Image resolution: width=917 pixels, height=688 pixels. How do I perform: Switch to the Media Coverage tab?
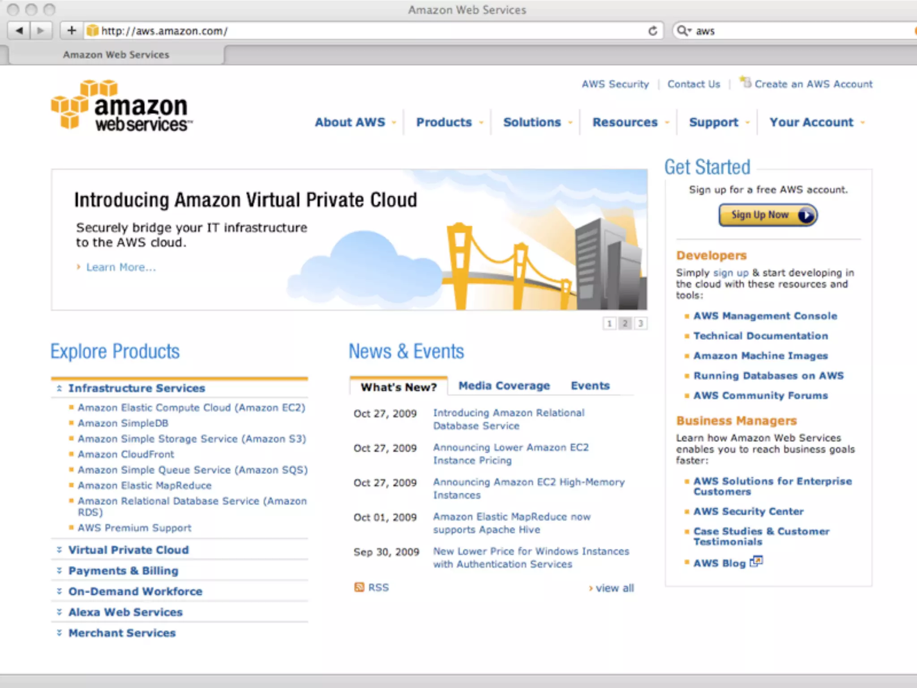tap(504, 386)
